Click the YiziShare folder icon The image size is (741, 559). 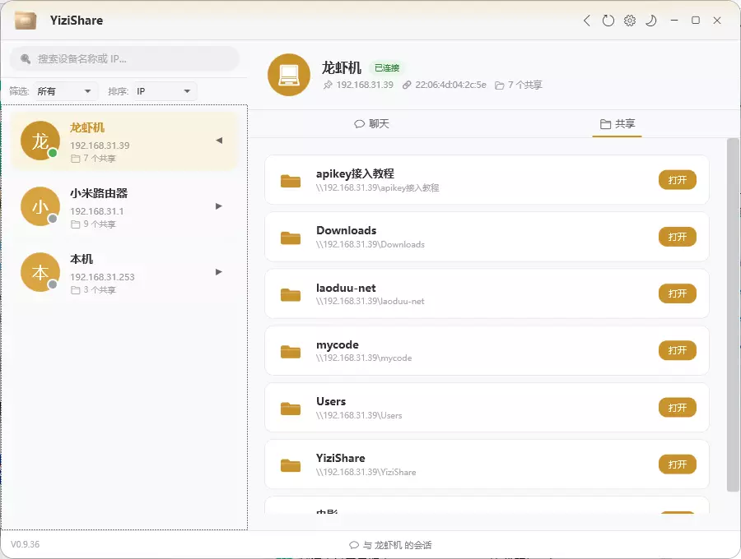[x=291, y=465]
